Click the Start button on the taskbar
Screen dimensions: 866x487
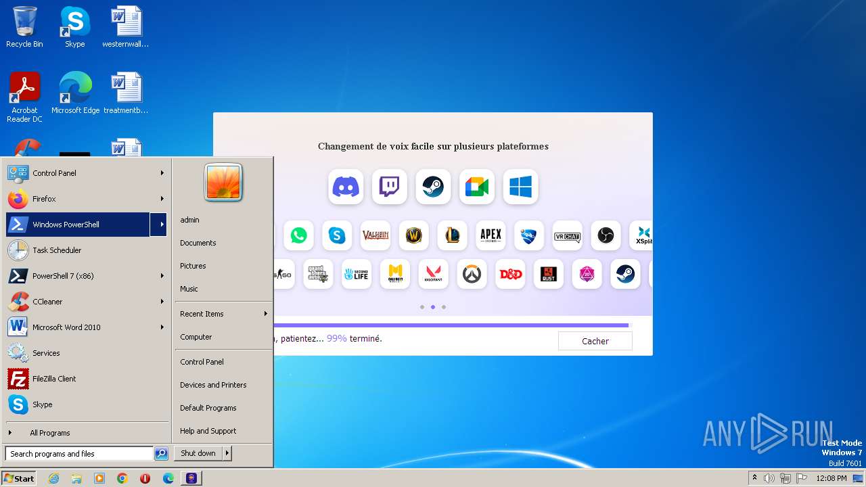(x=19, y=478)
